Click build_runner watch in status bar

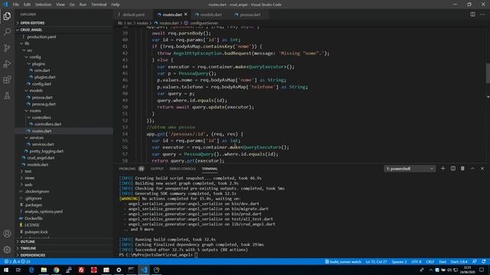point(343,261)
